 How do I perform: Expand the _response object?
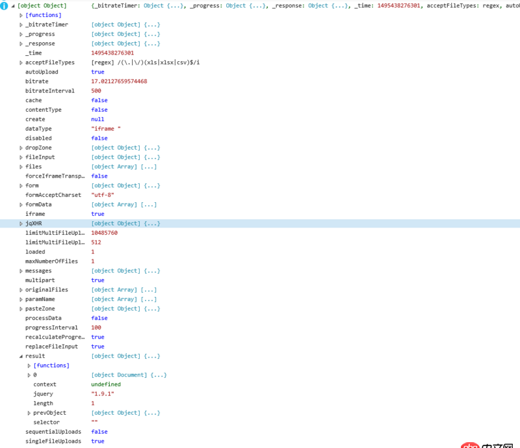(x=21, y=43)
